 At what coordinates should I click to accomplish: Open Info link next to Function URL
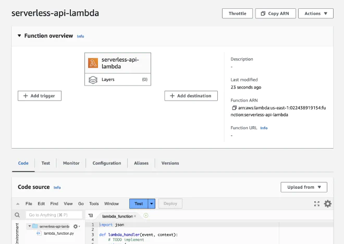click(264, 128)
